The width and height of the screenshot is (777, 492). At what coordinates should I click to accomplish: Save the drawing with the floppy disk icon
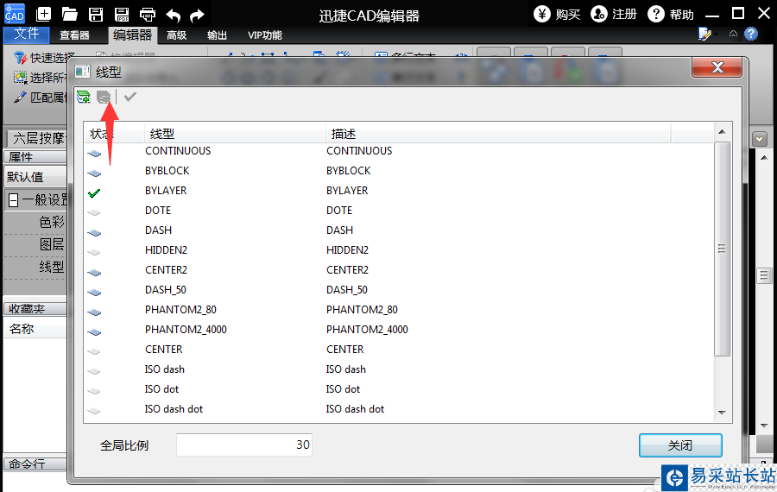coord(96,15)
